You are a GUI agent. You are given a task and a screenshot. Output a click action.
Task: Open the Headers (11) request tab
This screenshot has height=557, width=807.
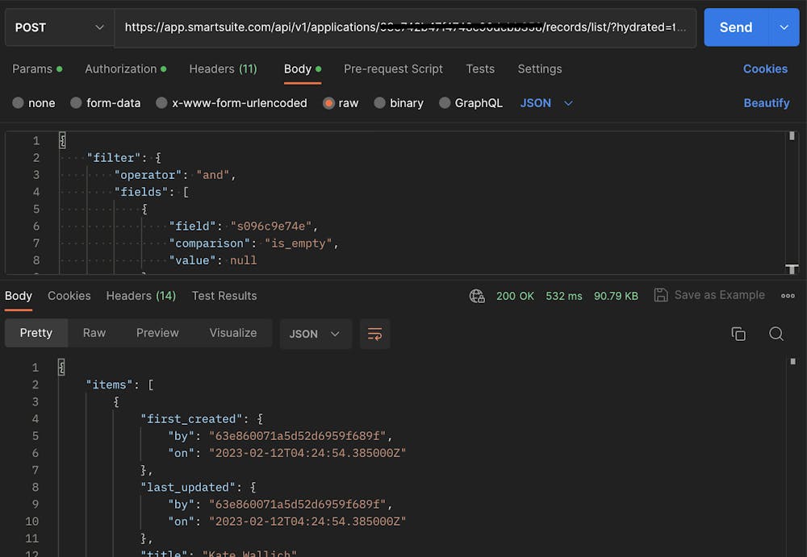[223, 69]
